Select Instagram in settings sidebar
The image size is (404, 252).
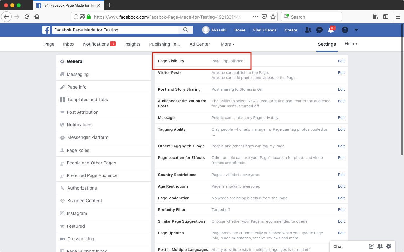[x=104, y=213]
